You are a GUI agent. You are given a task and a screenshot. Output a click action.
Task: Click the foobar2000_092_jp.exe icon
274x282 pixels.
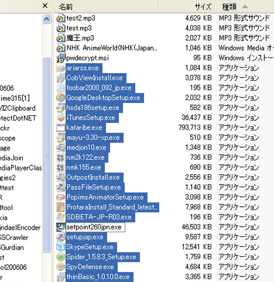click(x=60, y=88)
